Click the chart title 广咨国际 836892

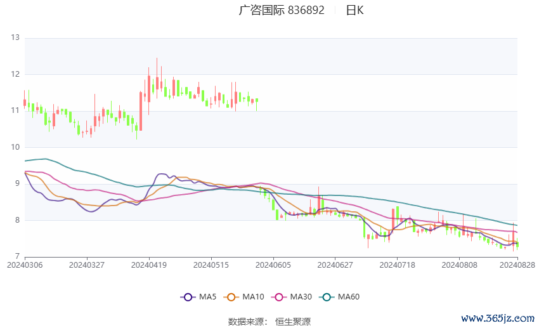coord(282,10)
